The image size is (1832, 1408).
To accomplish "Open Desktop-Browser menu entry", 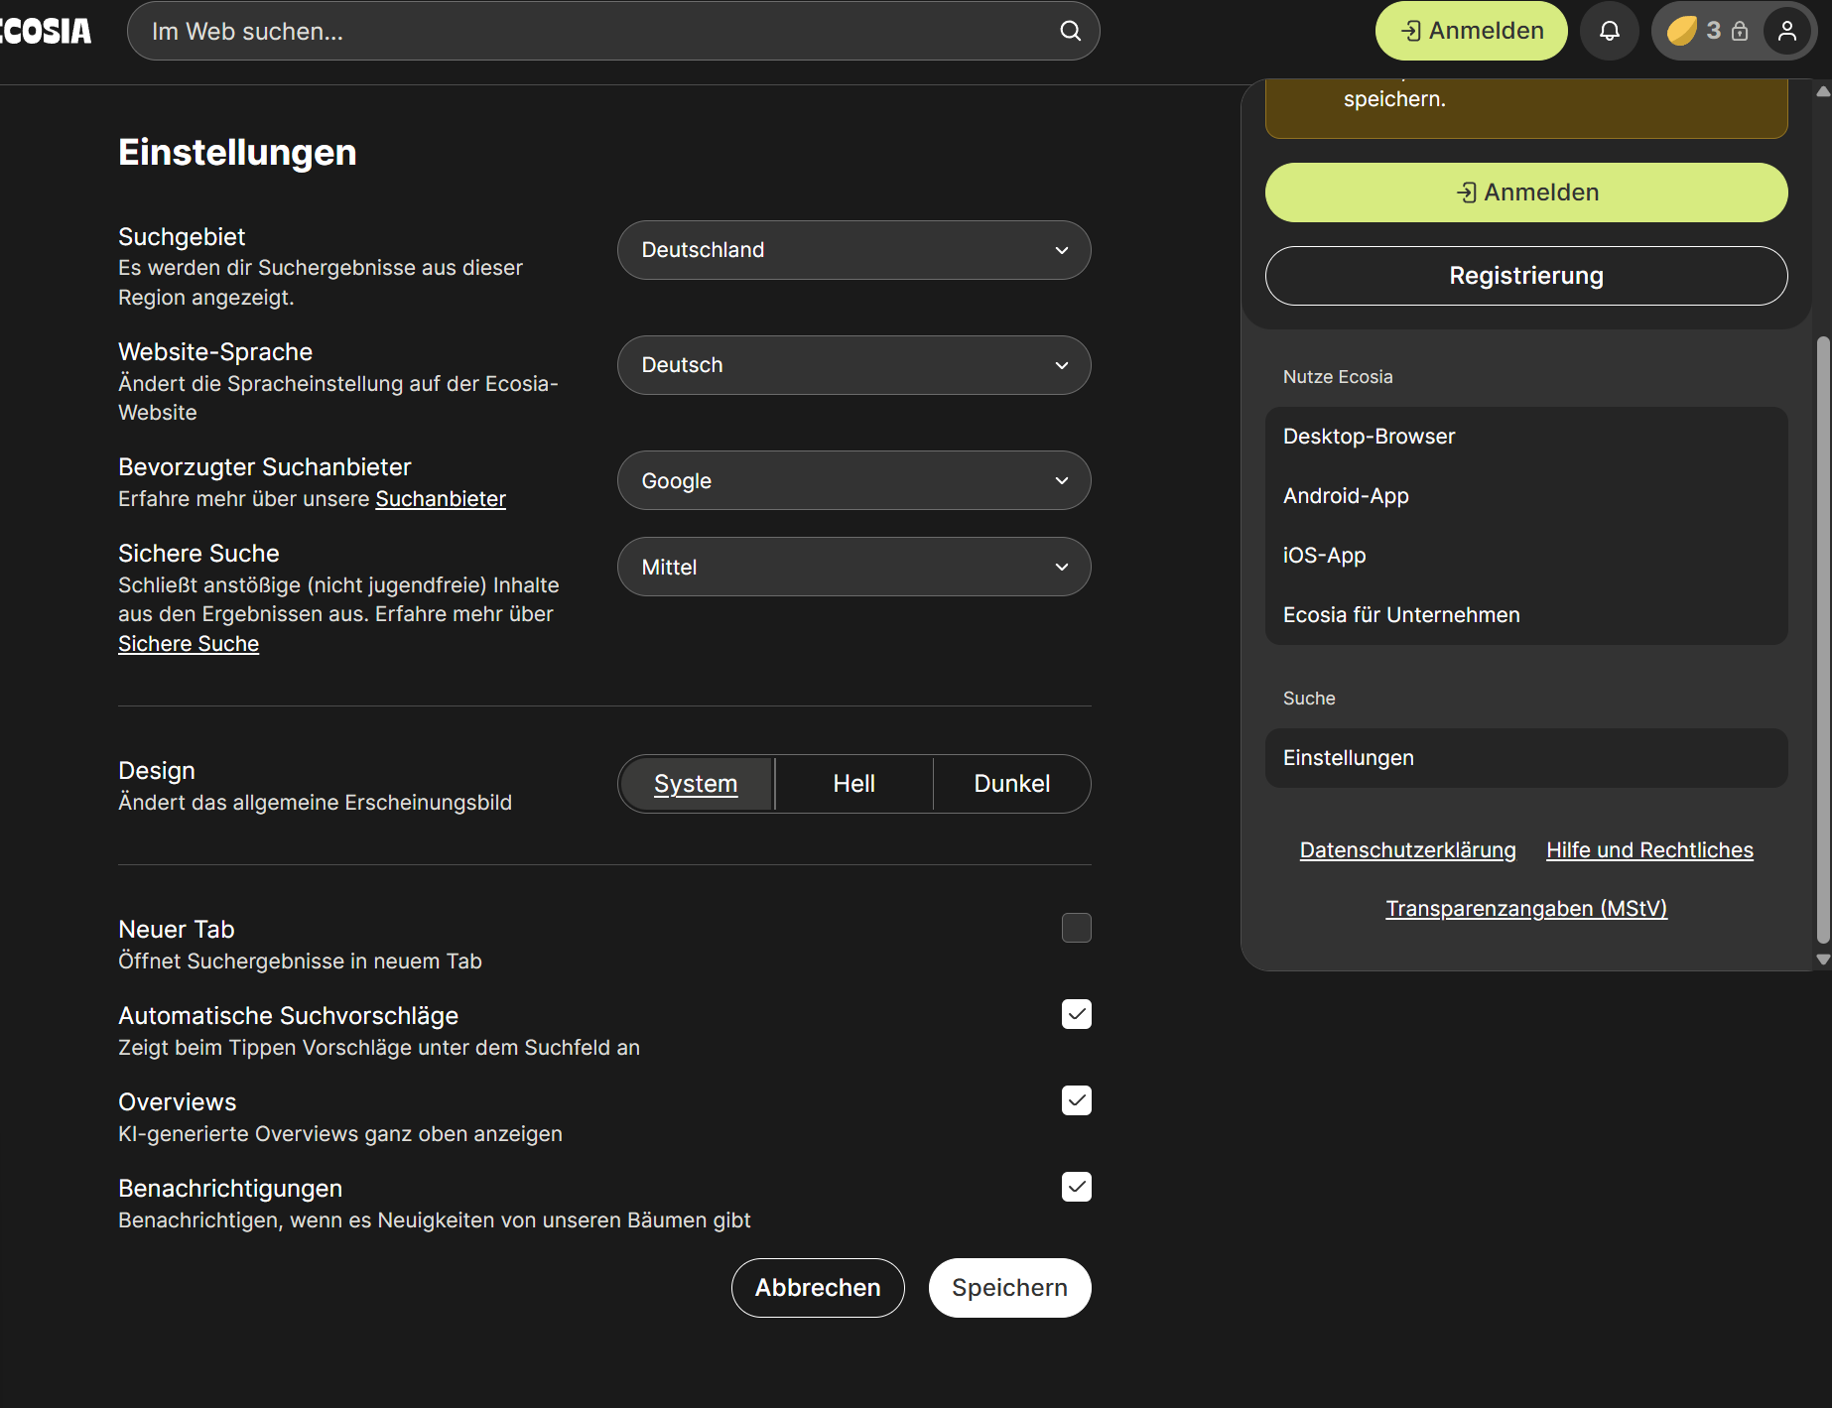I will [1526, 437].
